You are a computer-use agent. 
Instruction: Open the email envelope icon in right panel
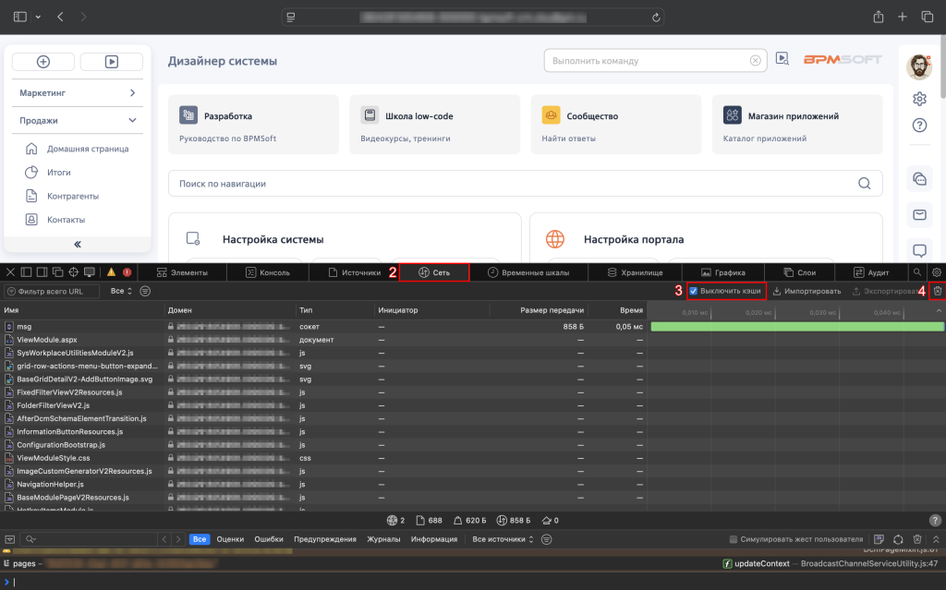pyautogui.click(x=919, y=215)
